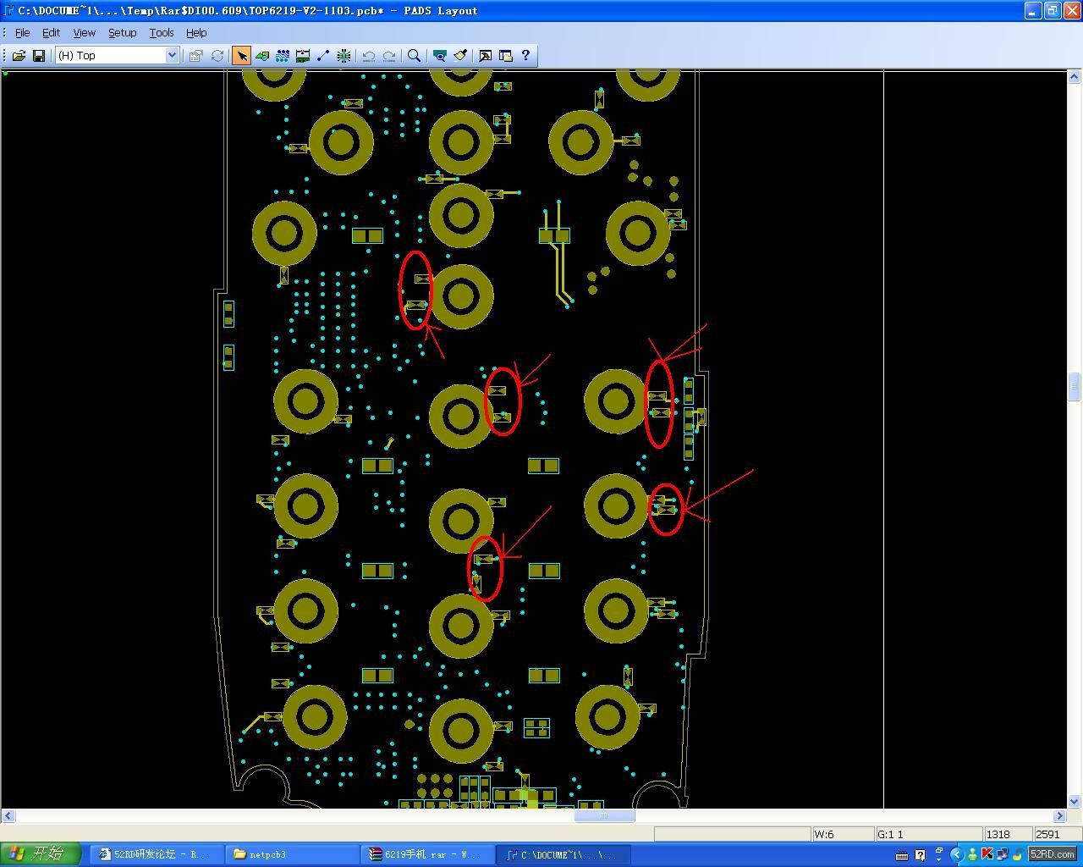This screenshot has width=1083, height=867.
Task: Click the horizontal scrollbar left arrow
Action: pyautogui.click(x=8, y=816)
